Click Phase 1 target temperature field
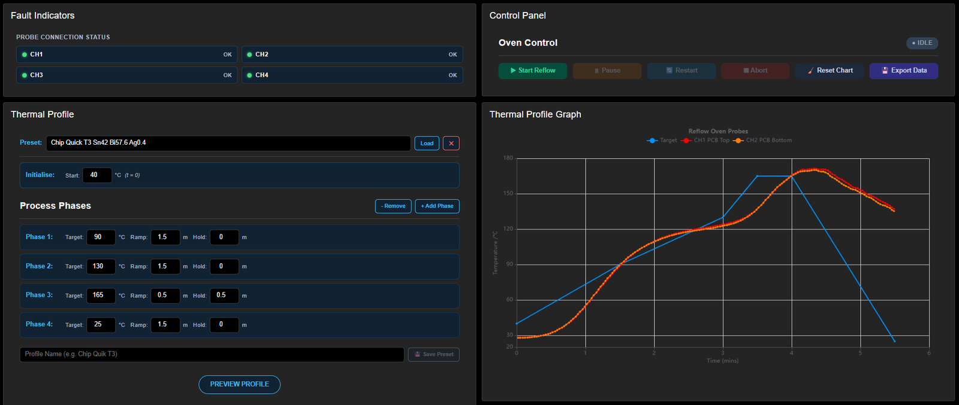959x405 pixels. pyautogui.click(x=101, y=237)
